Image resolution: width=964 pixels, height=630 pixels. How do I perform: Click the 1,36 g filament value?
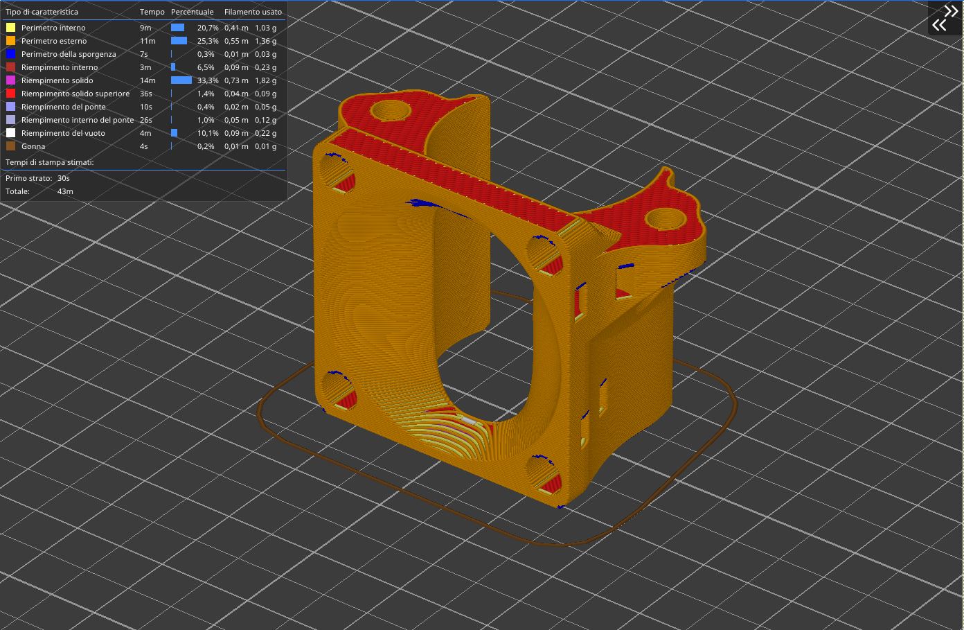pyautogui.click(x=265, y=41)
